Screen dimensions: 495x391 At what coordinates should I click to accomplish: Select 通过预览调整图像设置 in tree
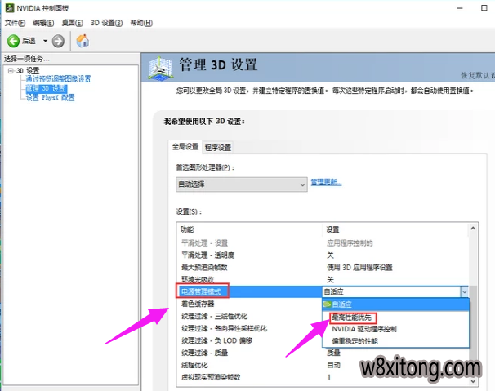[58, 79]
